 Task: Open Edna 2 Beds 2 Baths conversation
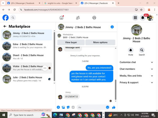pos(27,46)
